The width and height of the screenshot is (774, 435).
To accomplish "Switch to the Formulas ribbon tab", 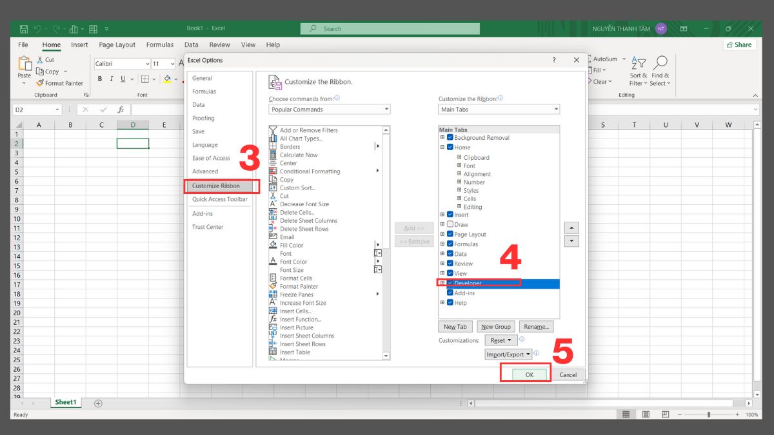I will [x=160, y=44].
